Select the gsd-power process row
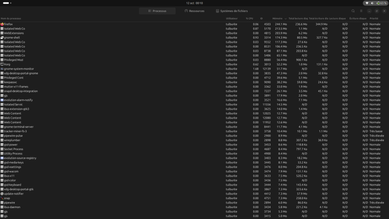389x219 pixels. pos(194,145)
